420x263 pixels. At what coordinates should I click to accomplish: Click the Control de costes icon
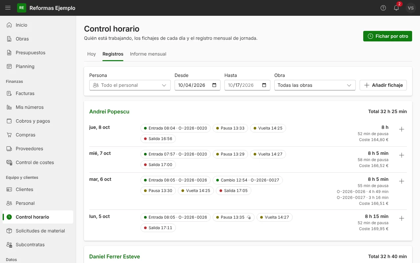click(9, 162)
